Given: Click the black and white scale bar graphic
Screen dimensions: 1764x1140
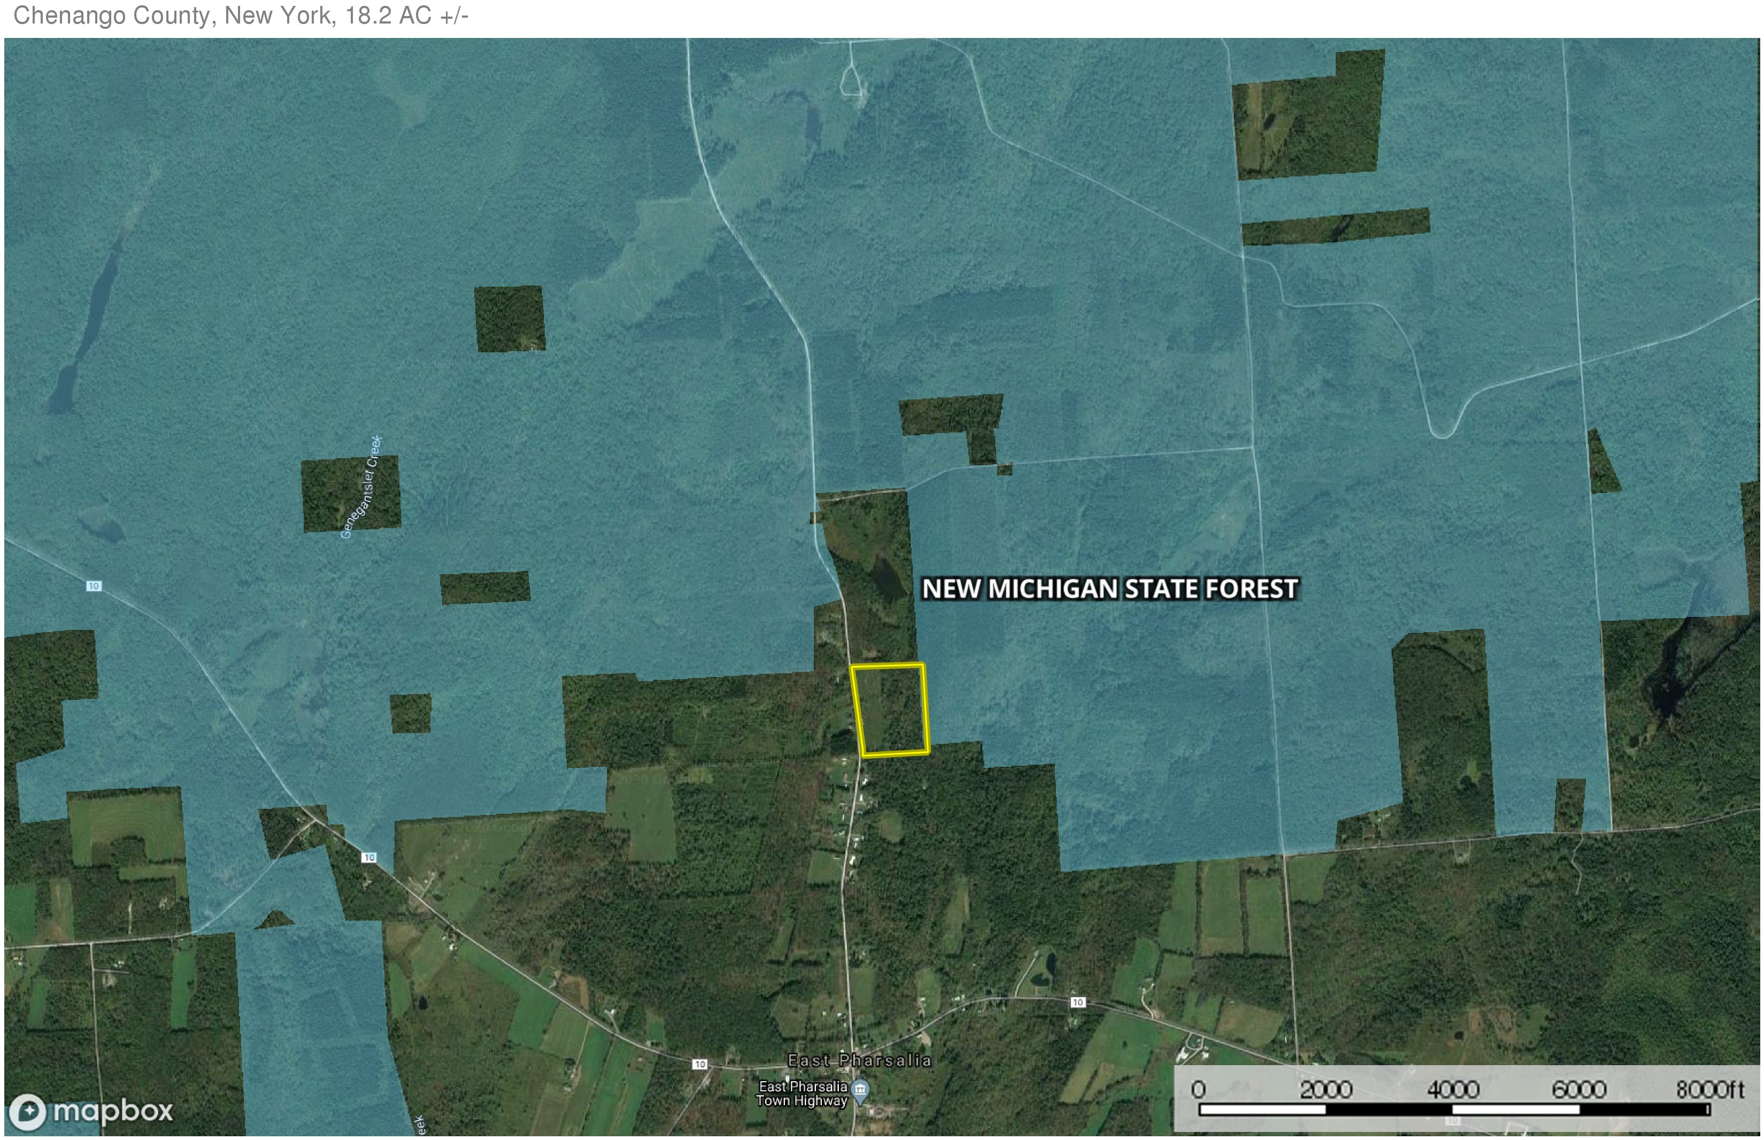Looking at the screenshot, I should point(1454,1110).
